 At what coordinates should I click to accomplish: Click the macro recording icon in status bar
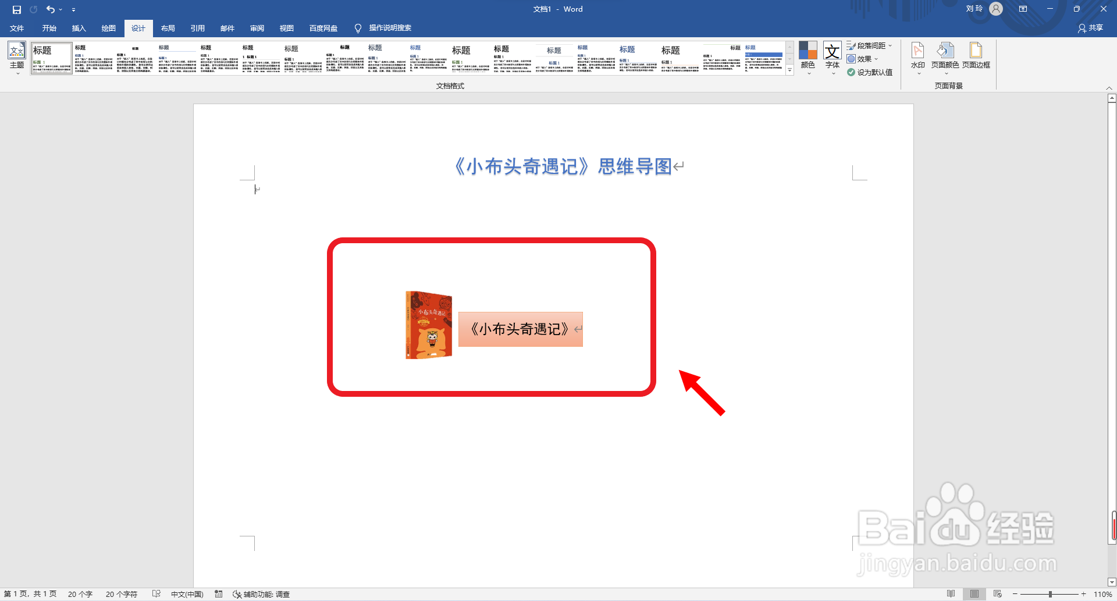tap(219, 594)
